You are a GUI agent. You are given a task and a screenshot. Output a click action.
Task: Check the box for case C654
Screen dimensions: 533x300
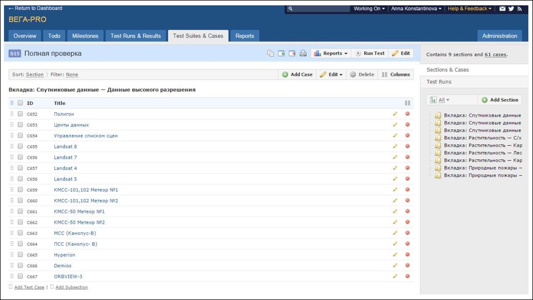click(20, 135)
